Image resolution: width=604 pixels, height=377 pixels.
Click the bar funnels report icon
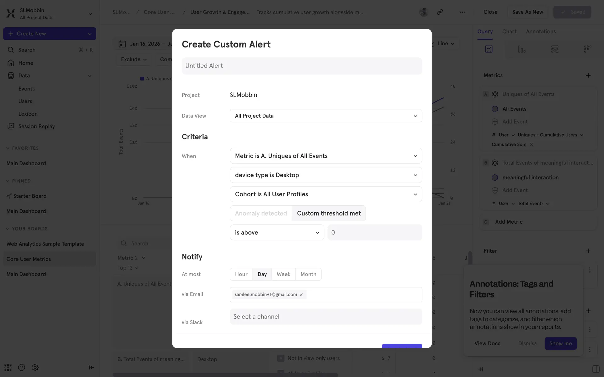[522, 49]
